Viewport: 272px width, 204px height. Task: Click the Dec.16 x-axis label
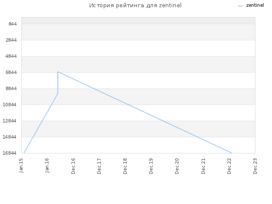(x=73, y=166)
